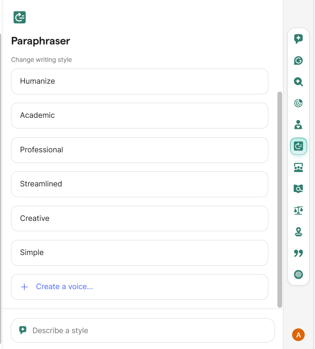Open the fingerprint icon in sidebar
Viewport: 315px width, 349px height.
click(298, 274)
